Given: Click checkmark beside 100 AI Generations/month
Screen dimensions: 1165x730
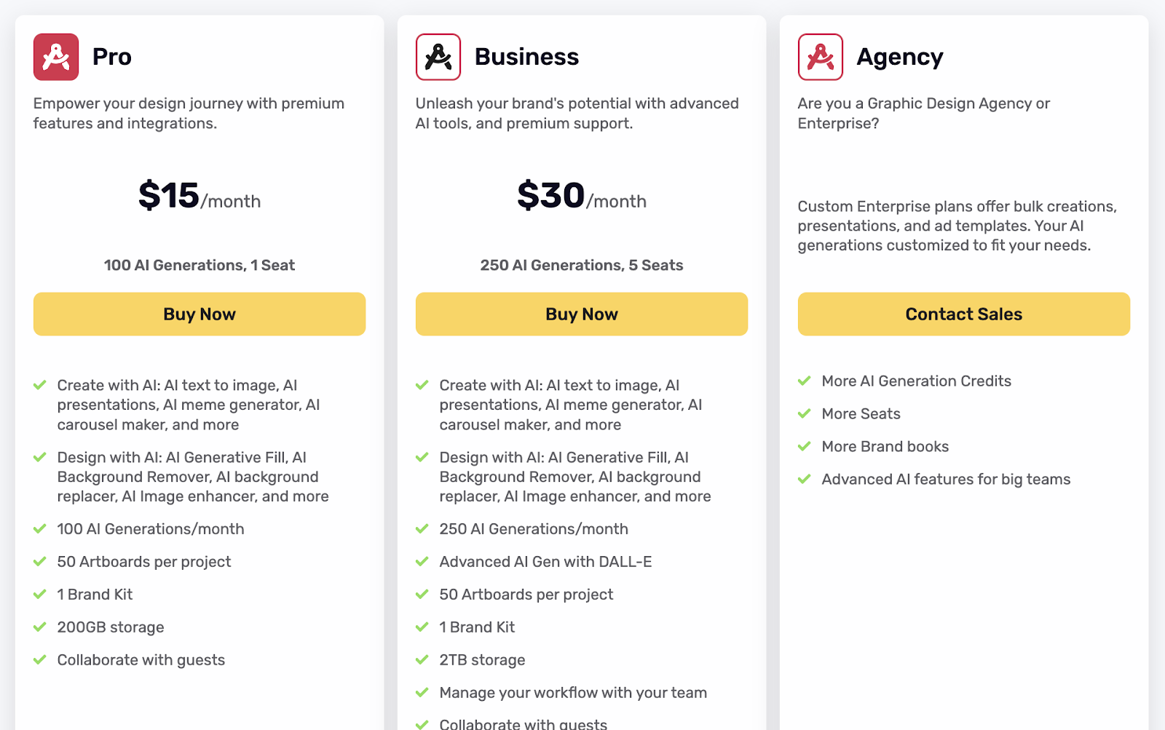Looking at the screenshot, I should (40, 528).
